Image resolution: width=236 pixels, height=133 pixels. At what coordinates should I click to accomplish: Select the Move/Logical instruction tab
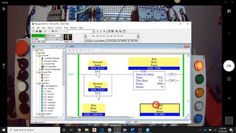click(112, 41)
